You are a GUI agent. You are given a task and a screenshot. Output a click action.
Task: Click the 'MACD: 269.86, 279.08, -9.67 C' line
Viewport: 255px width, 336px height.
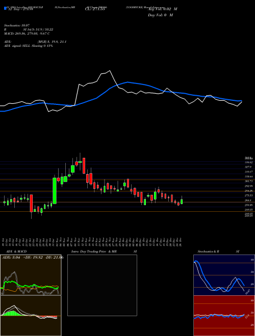click(x=27, y=34)
